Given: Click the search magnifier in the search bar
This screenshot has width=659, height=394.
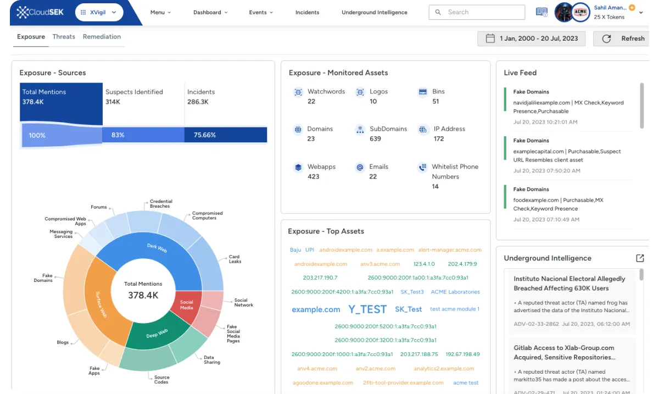Looking at the screenshot, I should [x=438, y=12].
